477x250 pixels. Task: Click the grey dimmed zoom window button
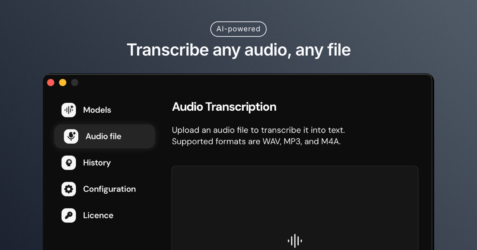click(75, 83)
